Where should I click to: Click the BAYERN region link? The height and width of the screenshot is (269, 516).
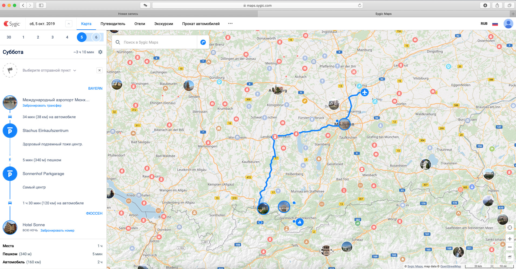[x=95, y=88]
